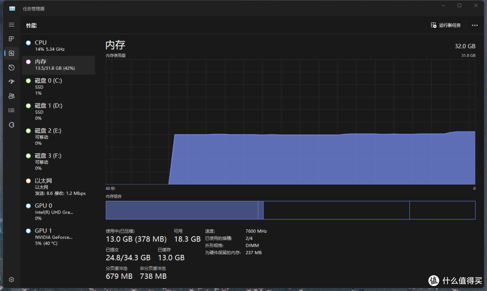Open the hamburger navigation menu
The width and height of the screenshot is (487, 291).
11,25
